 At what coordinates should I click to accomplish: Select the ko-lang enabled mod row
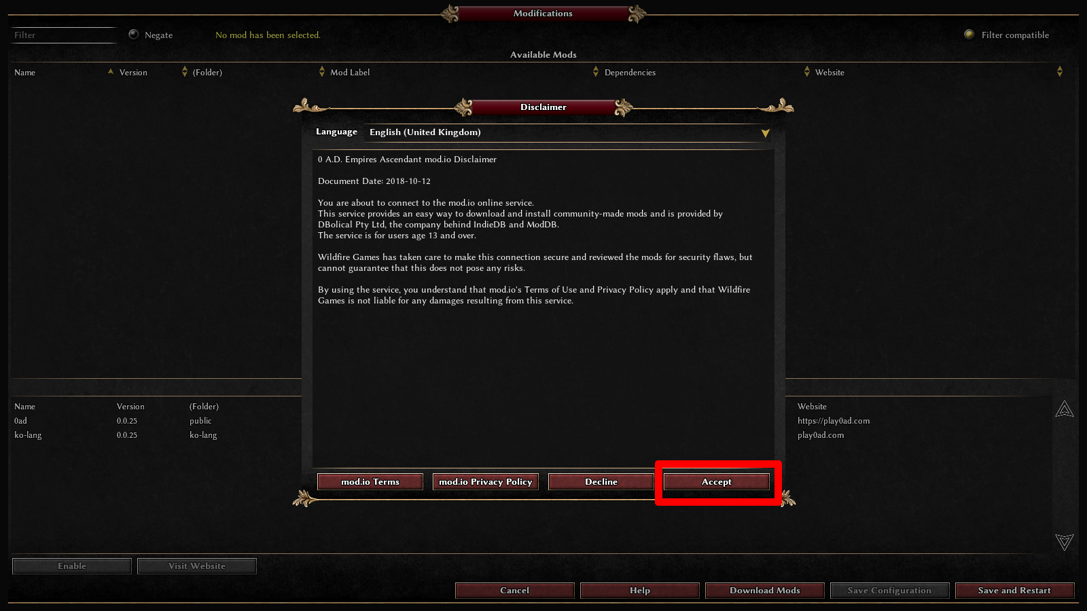tap(156, 435)
